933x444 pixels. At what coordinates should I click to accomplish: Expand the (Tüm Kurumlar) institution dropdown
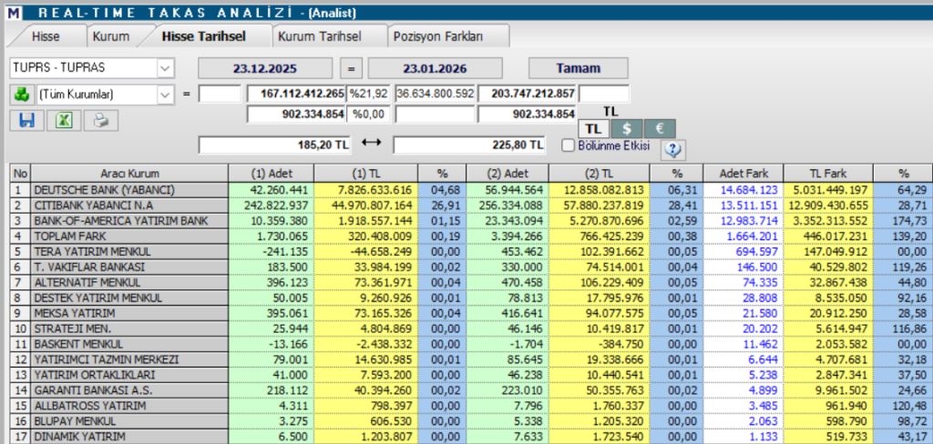165,94
